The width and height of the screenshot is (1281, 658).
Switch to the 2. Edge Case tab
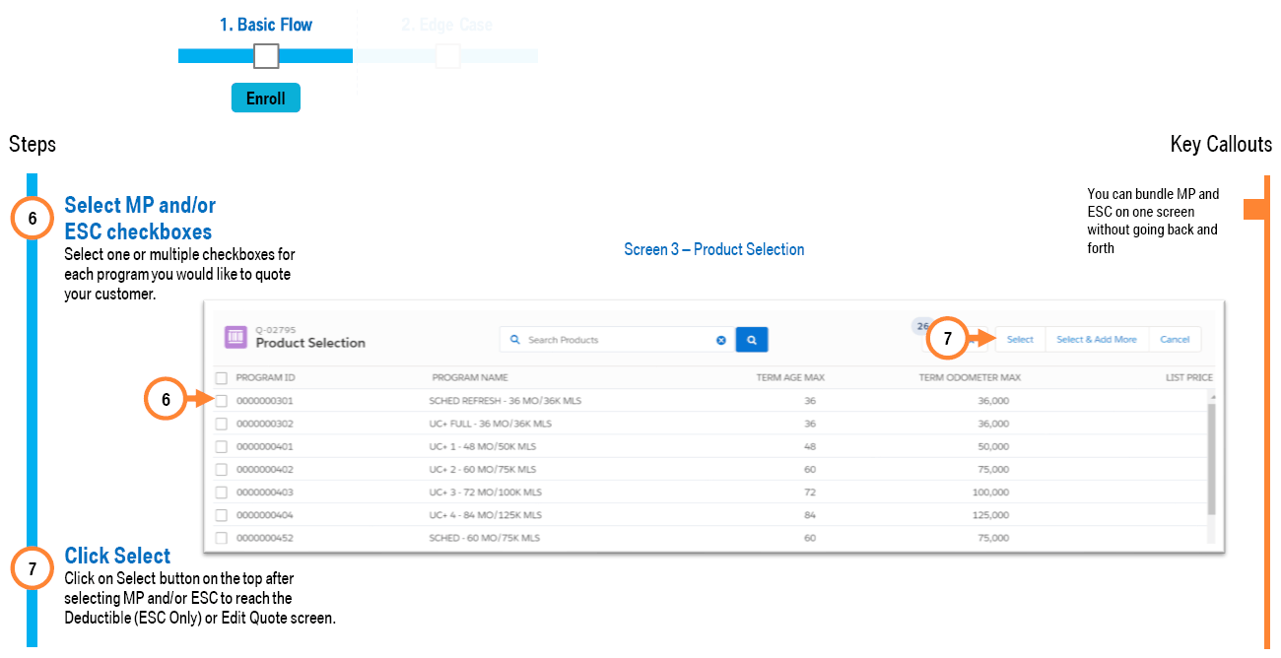coord(446,25)
